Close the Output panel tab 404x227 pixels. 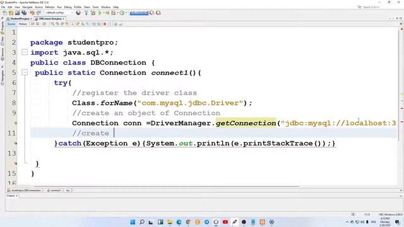[x=17, y=195]
